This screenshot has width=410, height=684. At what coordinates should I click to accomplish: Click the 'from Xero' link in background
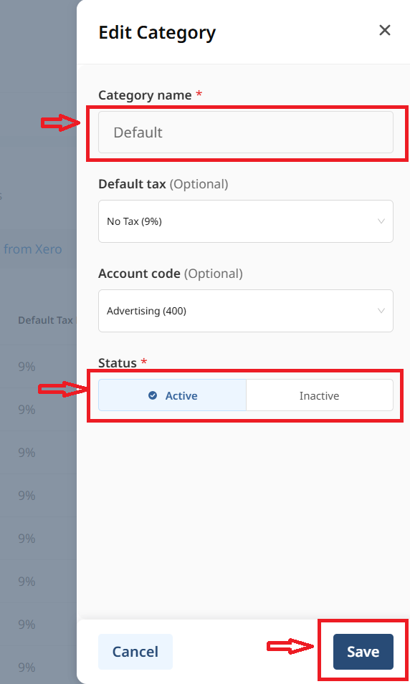[x=33, y=249]
